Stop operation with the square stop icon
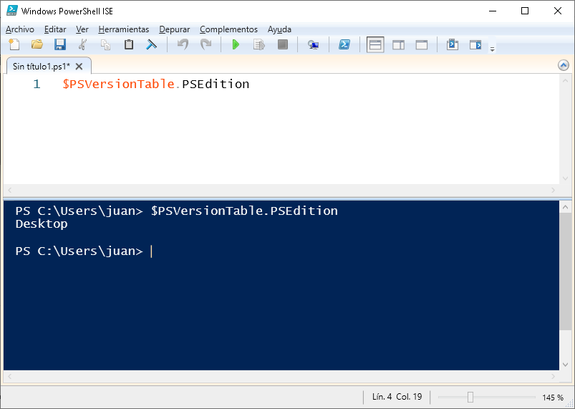This screenshot has width=575, height=409. 282,44
